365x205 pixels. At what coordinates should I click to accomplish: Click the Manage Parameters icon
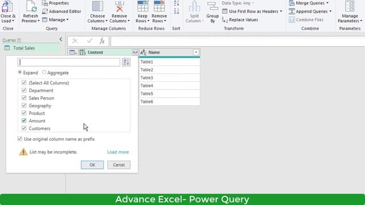pos(350,6)
